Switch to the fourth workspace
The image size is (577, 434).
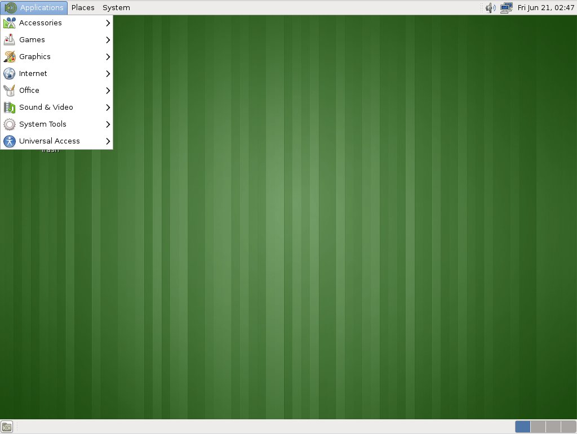click(569, 427)
